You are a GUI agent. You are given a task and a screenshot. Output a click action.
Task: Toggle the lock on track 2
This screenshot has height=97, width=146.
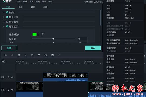tap(8, 77)
